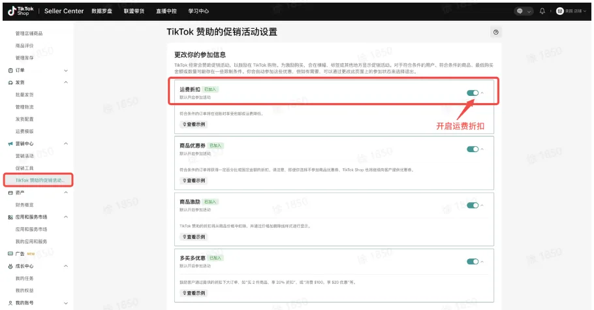Collapse the 成长中心 sidebar section chevron
Screen dimensions: 594x310
(66, 266)
